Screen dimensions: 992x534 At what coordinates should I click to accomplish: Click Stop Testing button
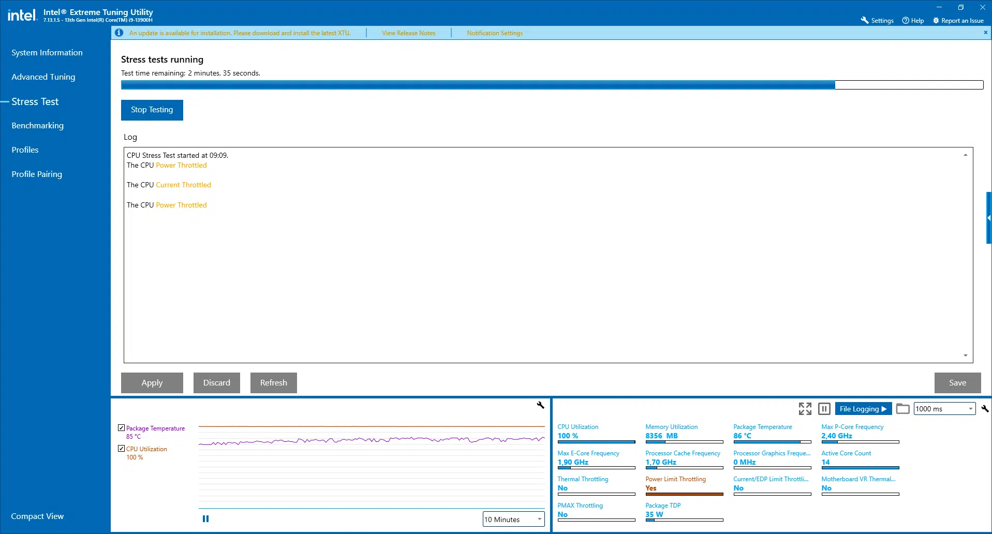coord(152,110)
